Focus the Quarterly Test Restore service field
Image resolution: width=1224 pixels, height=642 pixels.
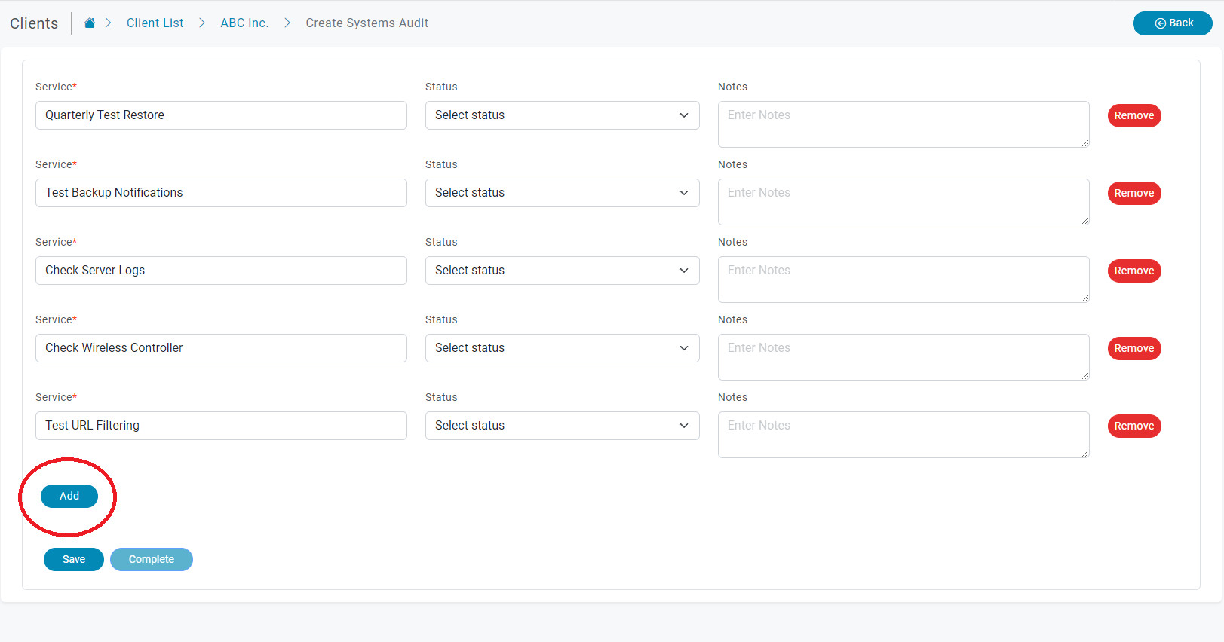[x=221, y=115]
